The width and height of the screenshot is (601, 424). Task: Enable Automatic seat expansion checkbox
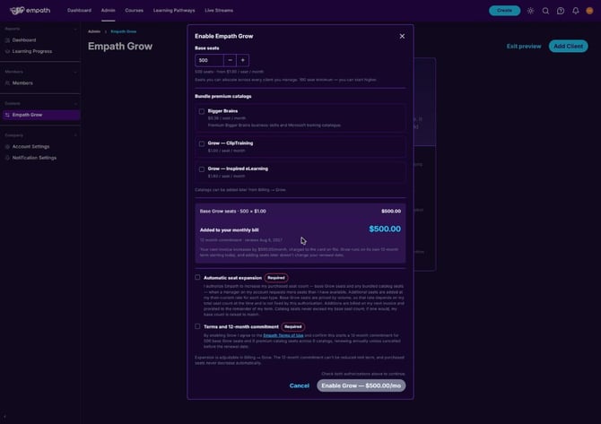coord(197,277)
